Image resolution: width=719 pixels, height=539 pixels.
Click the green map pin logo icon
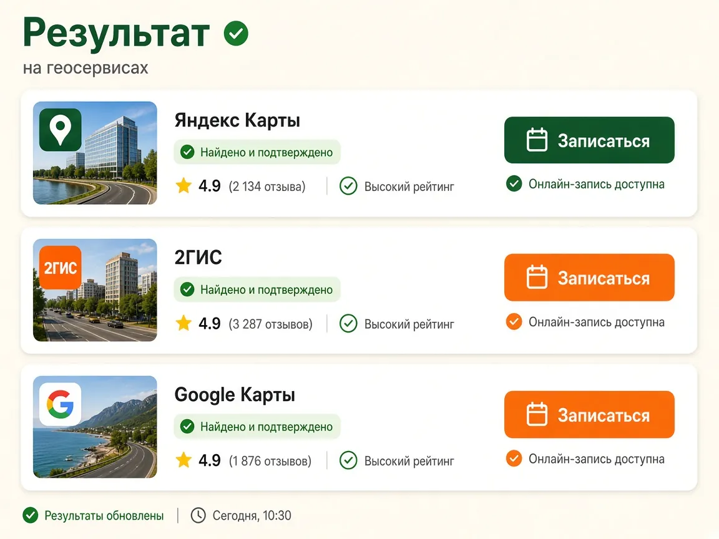(61, 130)
